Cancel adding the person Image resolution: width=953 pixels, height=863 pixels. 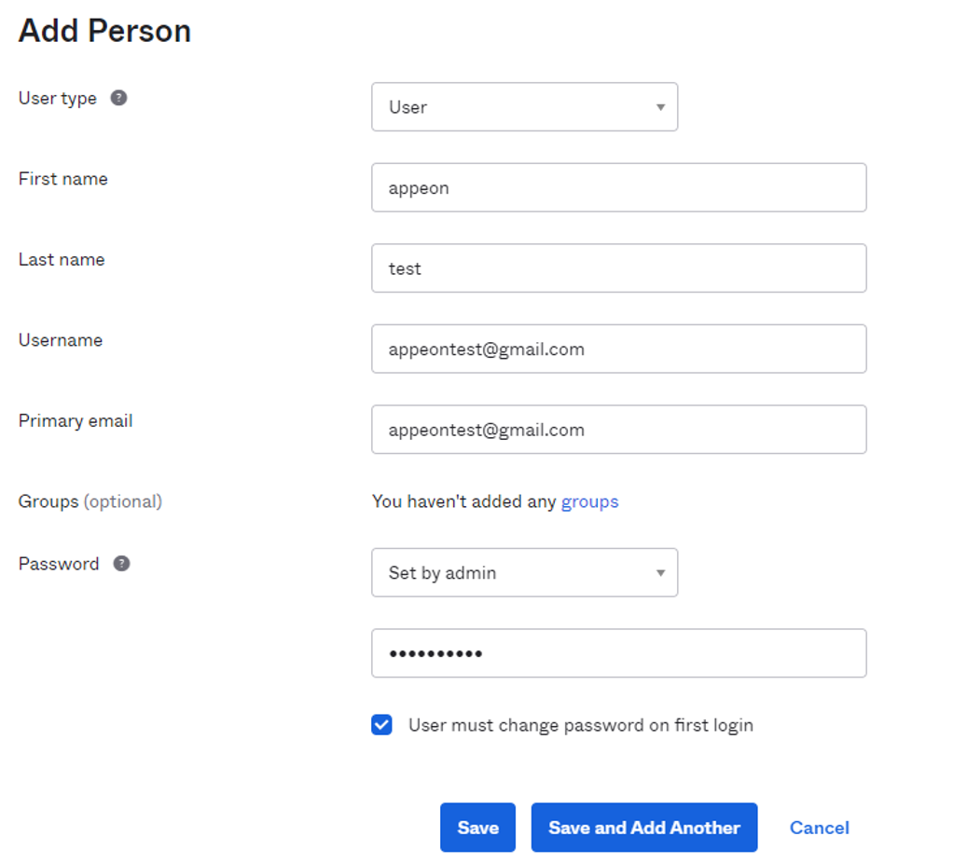[819, 828]
